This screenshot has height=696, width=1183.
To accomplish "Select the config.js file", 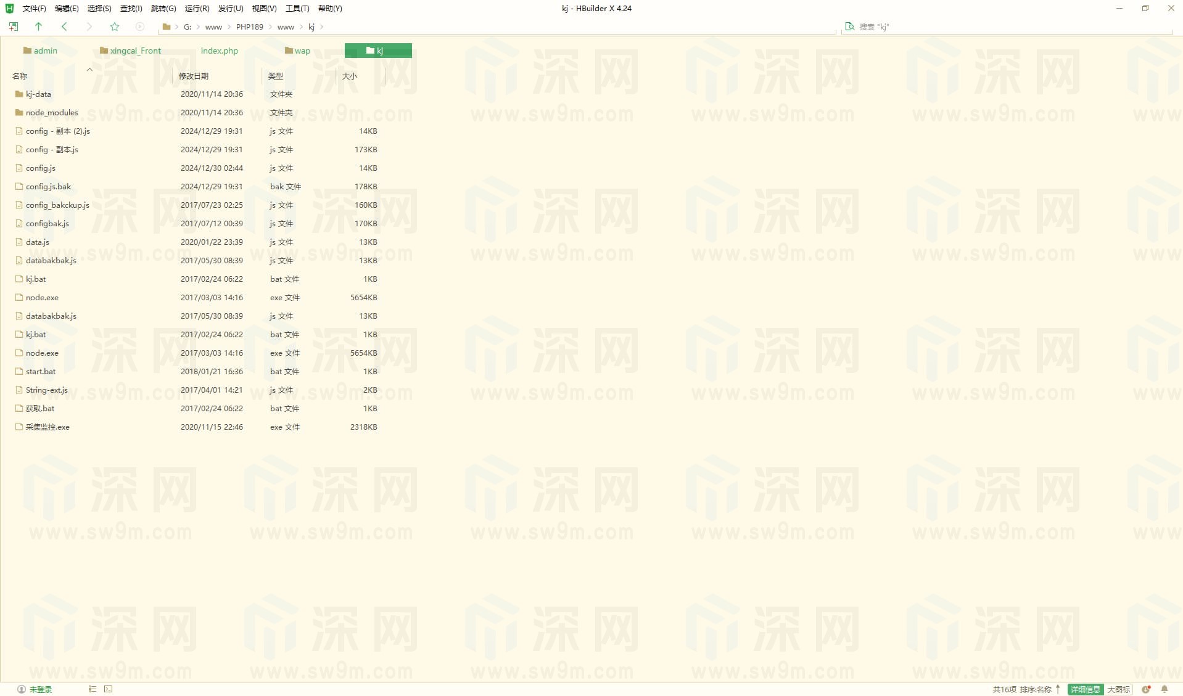I will [41, 168].
